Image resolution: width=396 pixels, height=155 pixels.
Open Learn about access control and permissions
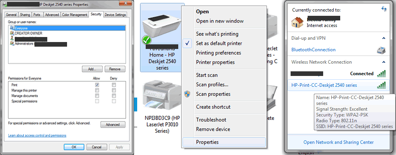[x=37, y=136]
